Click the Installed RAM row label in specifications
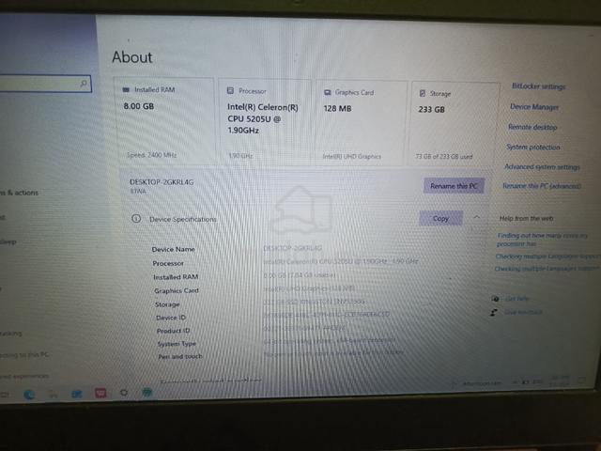Viewport: 601px width, 451px height. point(176,277)
